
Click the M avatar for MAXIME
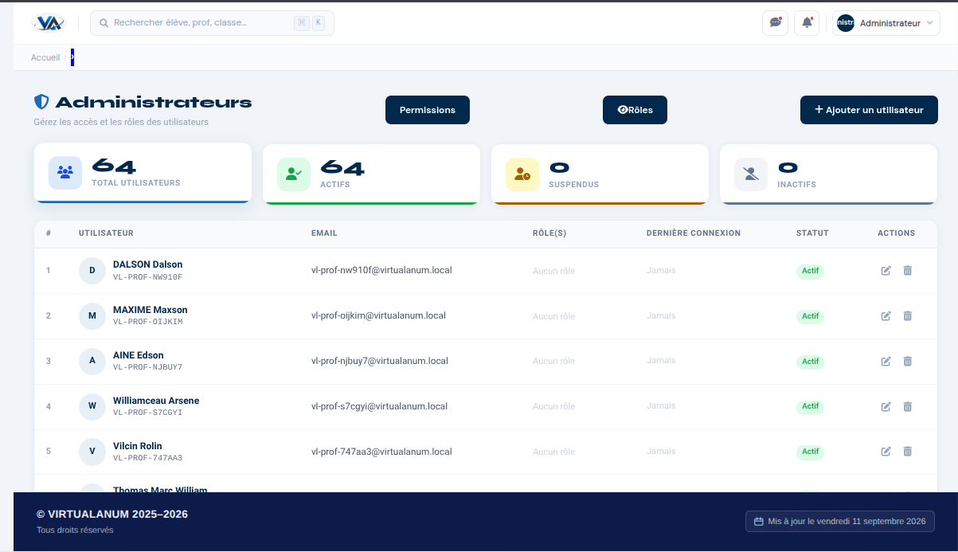pyautogui.click(x=92, y=316)
